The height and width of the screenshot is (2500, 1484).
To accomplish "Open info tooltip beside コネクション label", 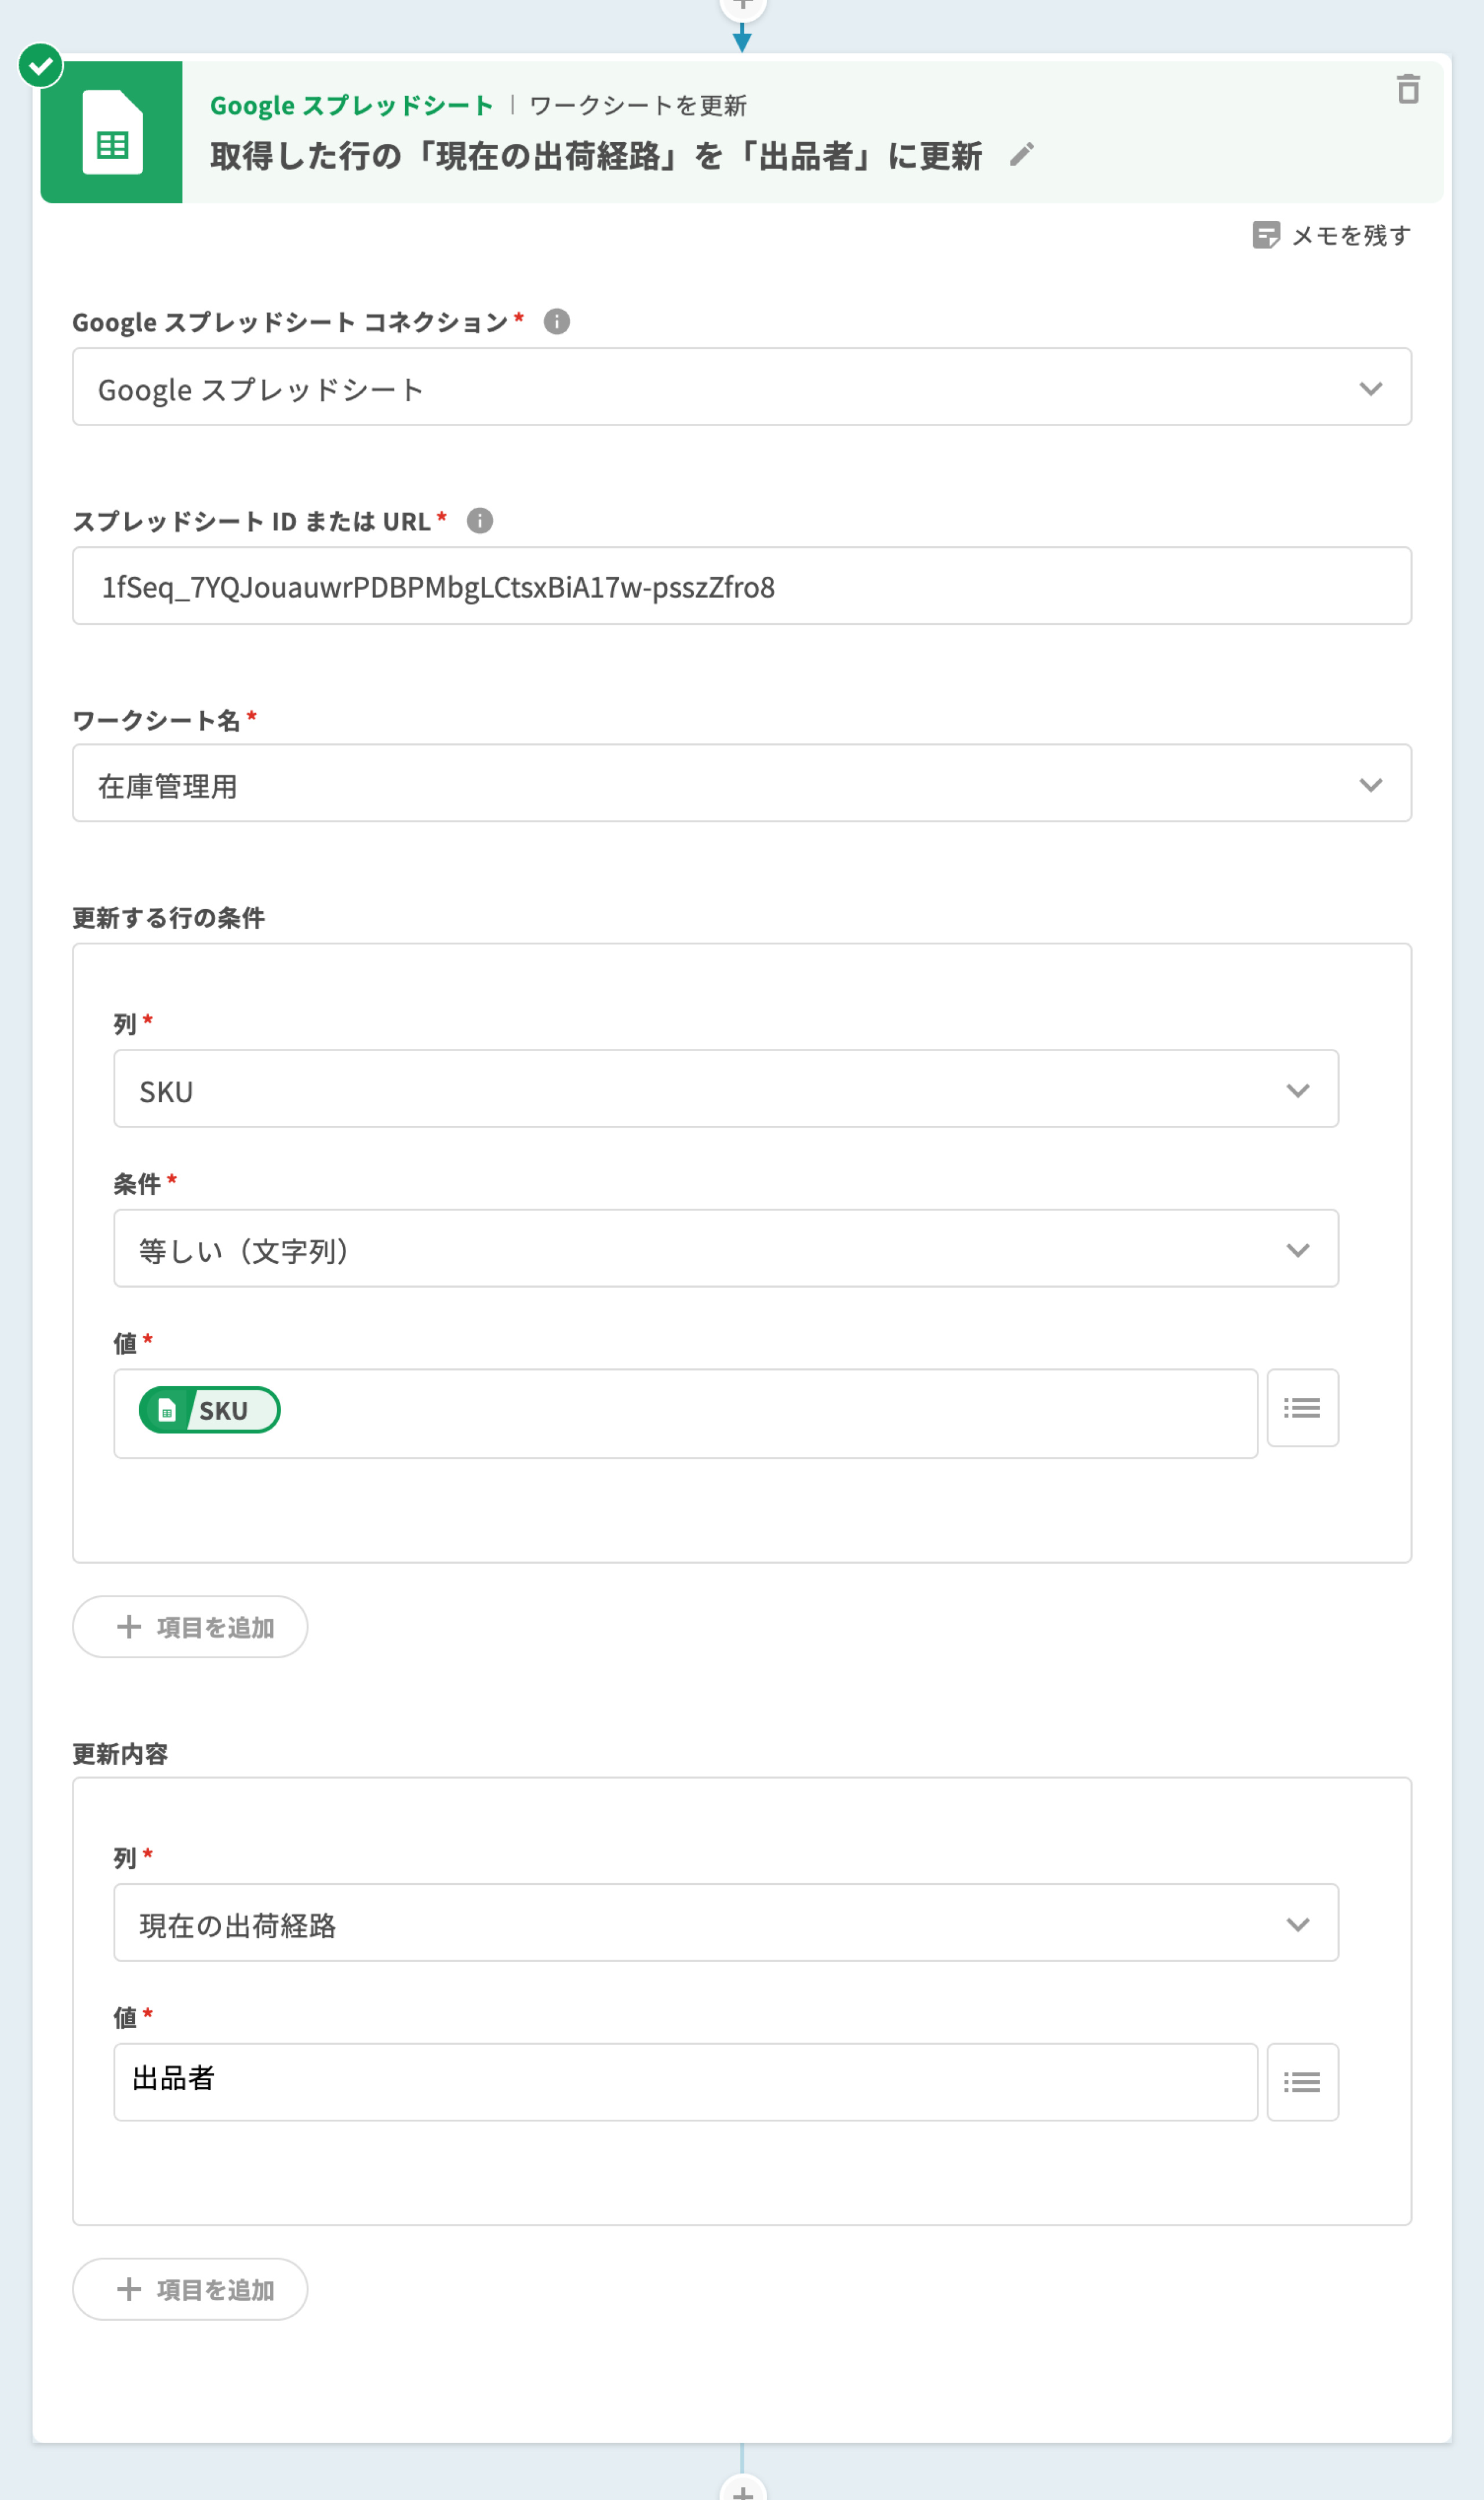I will 556,322.
